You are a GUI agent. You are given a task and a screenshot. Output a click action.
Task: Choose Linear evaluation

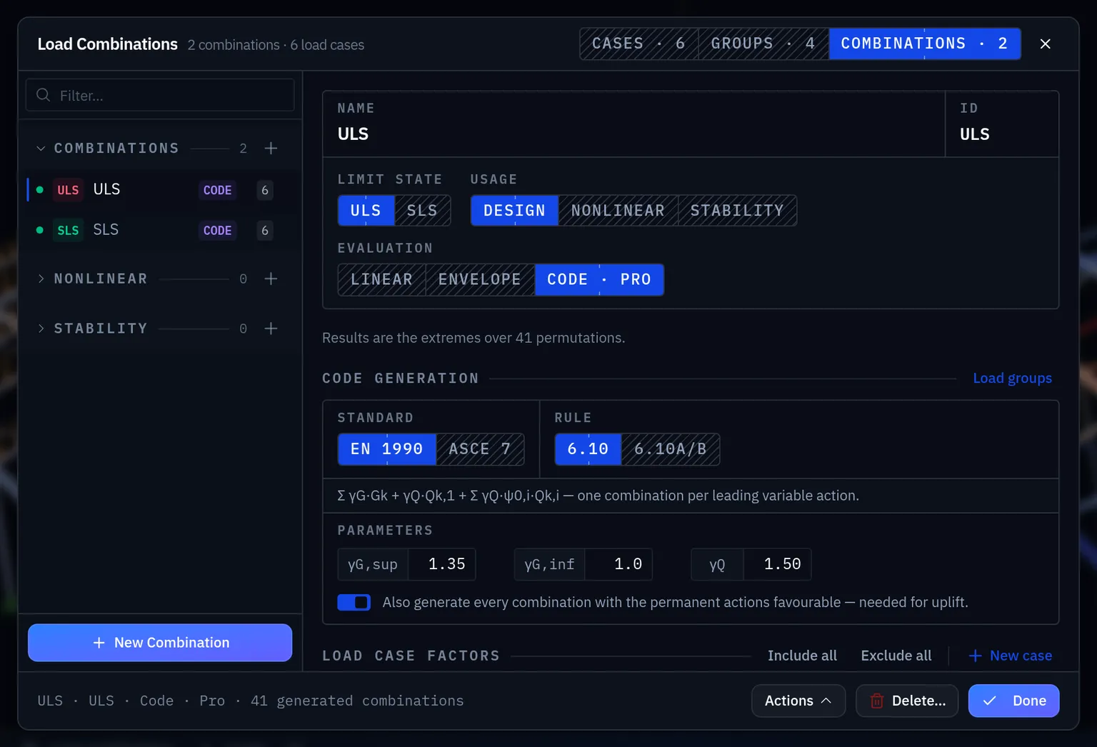coord(381,279)
